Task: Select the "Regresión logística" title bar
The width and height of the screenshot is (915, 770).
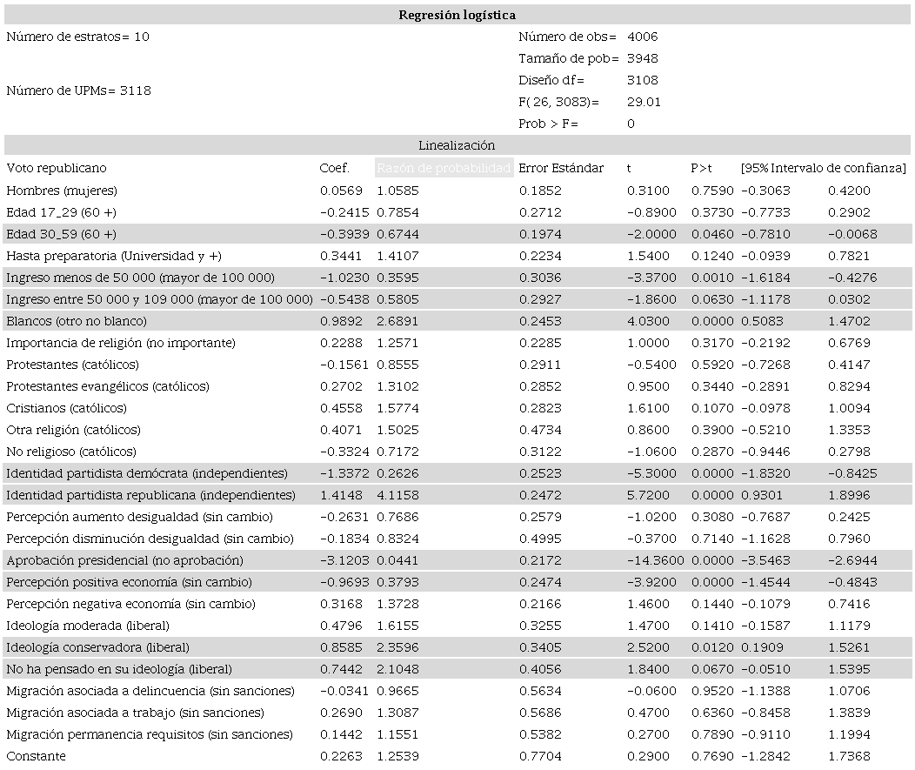Action: 457,14
